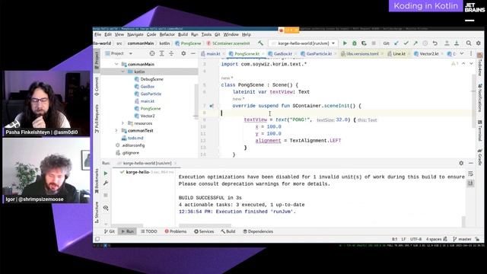This screenshot has width=487, height=274.
Task: Open the Problems tool window
Action: pos(176,231)
